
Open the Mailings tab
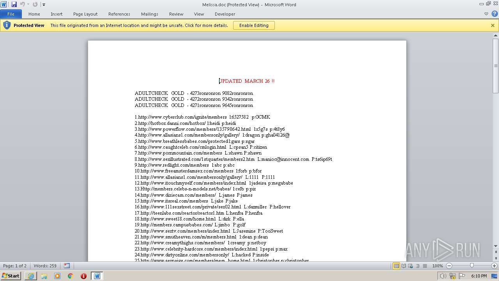150,14
